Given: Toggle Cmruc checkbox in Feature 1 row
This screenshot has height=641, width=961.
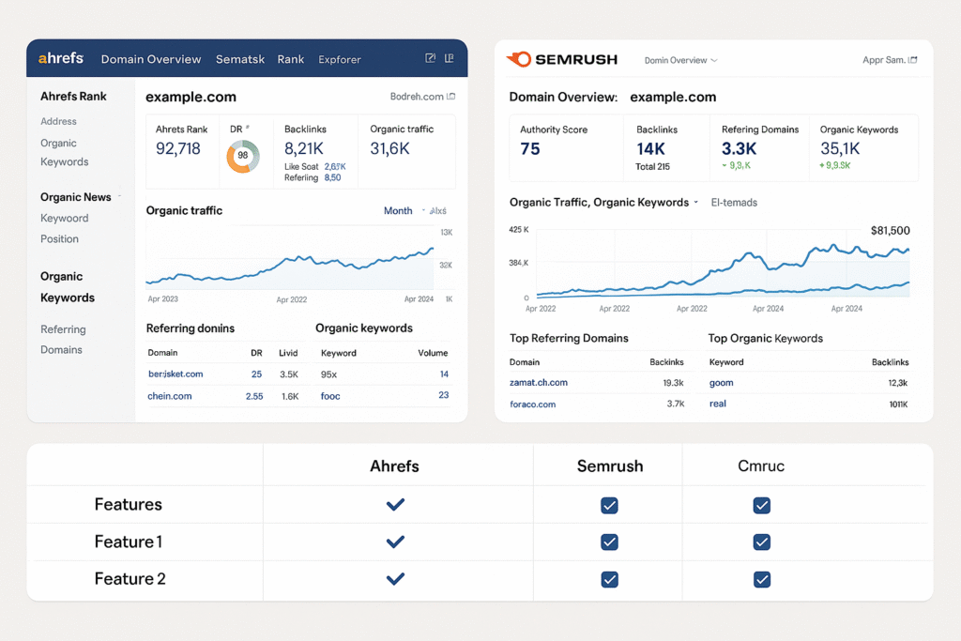Looking at the screenshot, I should pyautogui.click(x=762, y=542).
